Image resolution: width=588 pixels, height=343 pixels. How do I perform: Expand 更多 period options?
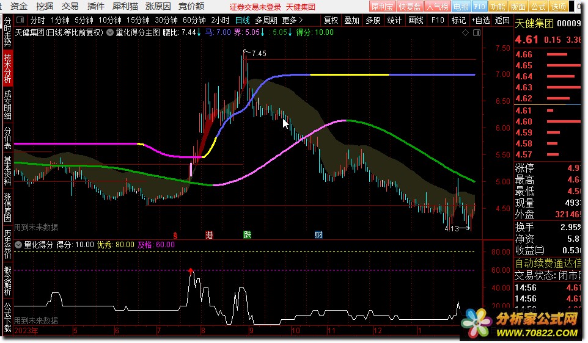point(292,20)
